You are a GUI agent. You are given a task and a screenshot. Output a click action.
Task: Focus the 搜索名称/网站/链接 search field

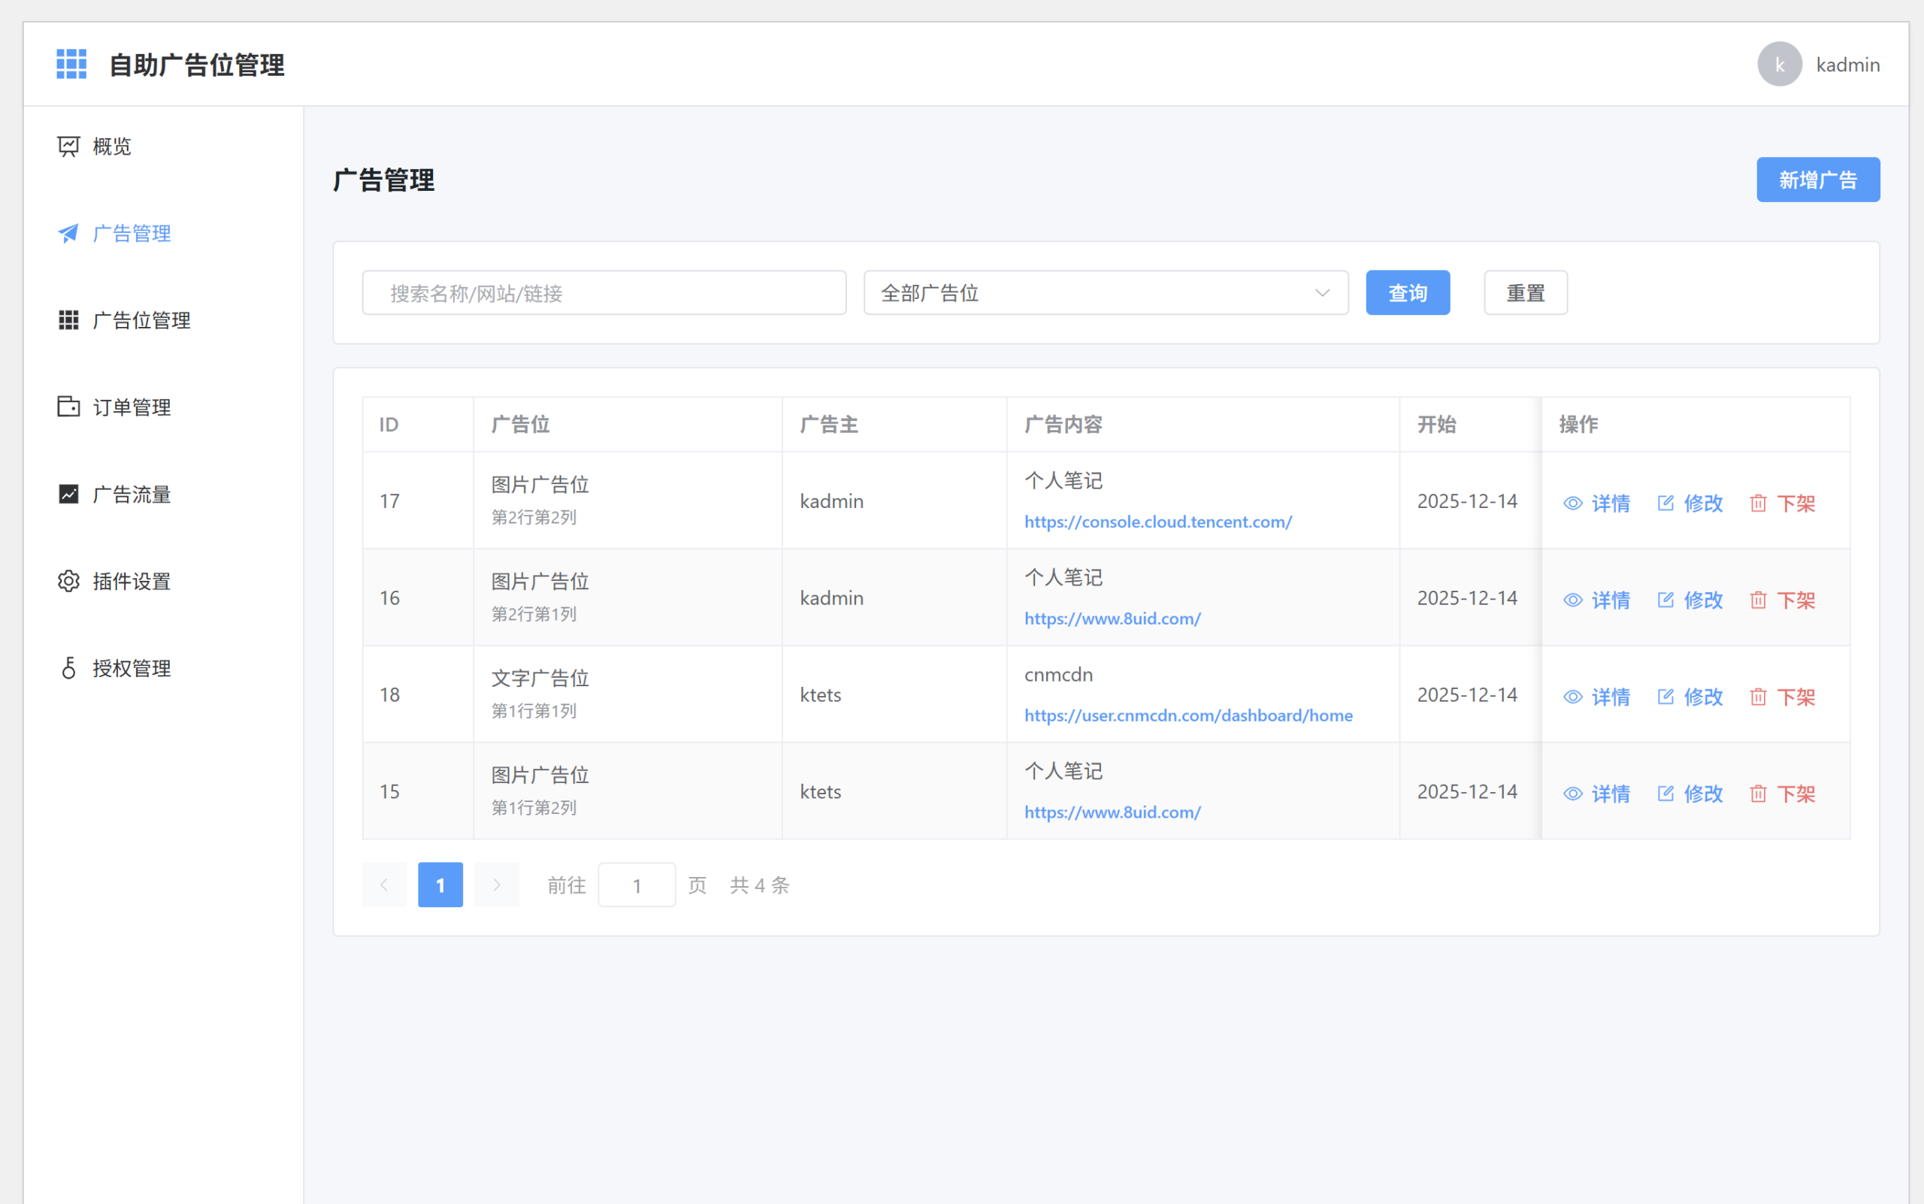604,293
